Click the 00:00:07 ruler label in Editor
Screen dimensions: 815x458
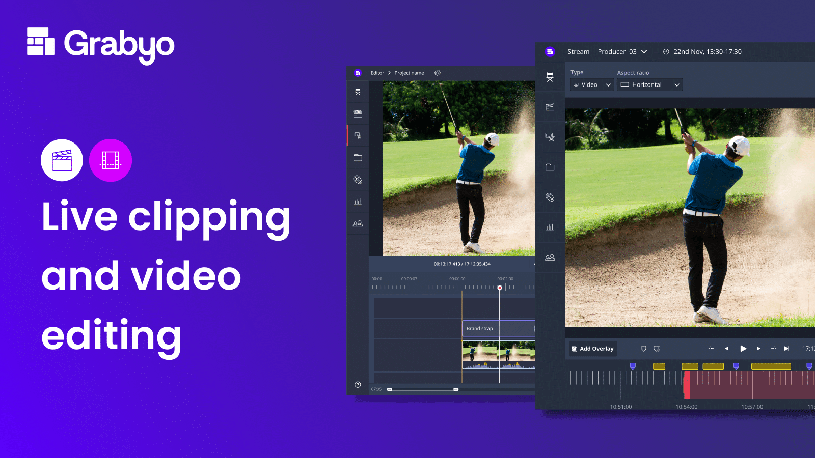click(x=409, y=279)
